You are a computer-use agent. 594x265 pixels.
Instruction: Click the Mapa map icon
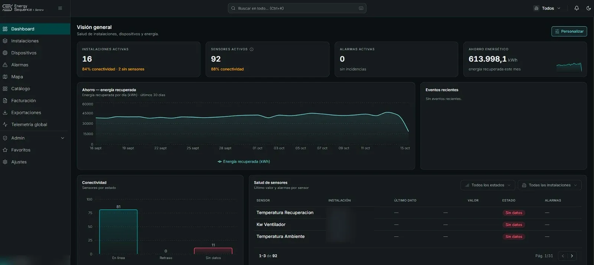click(5, 76)
